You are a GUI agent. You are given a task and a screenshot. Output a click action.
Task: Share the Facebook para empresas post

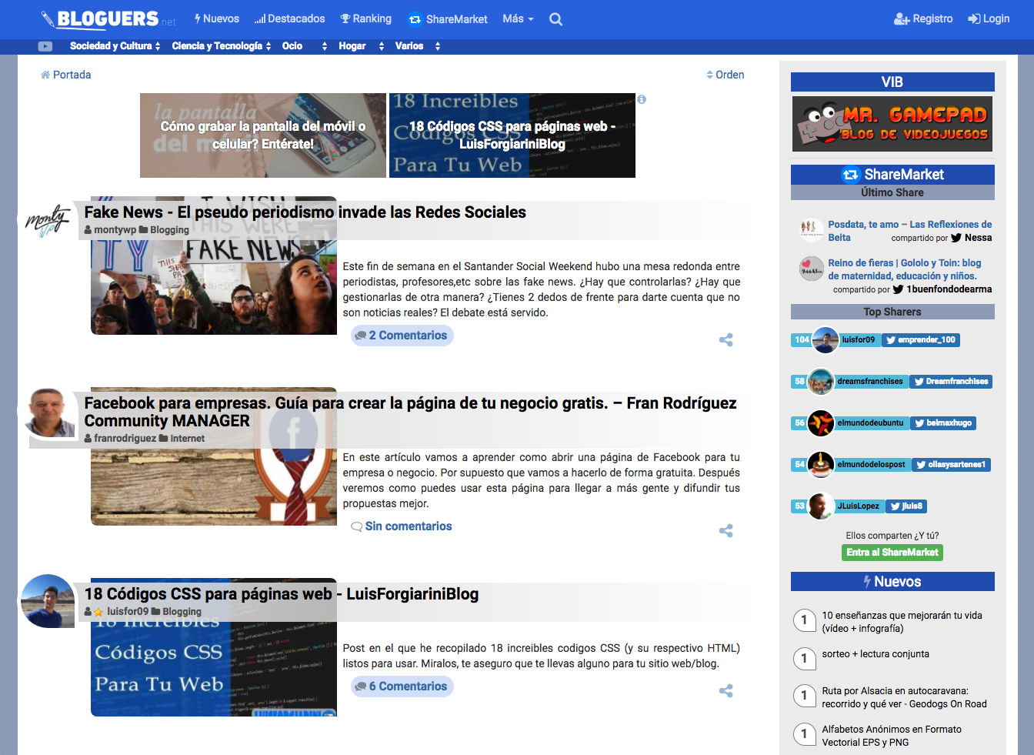coord(725,530)
